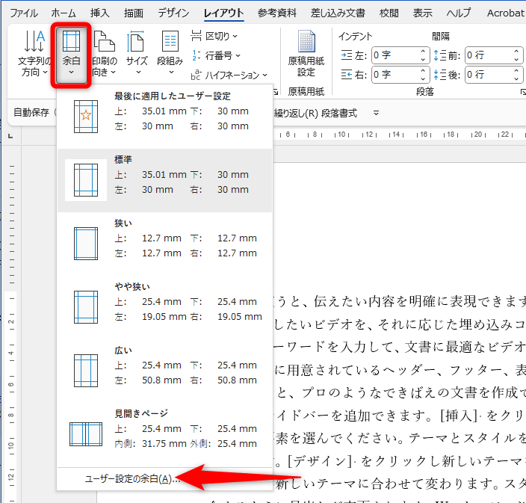
Task: Click the vertical ruler at mark 4
Action: click(11, 353)
